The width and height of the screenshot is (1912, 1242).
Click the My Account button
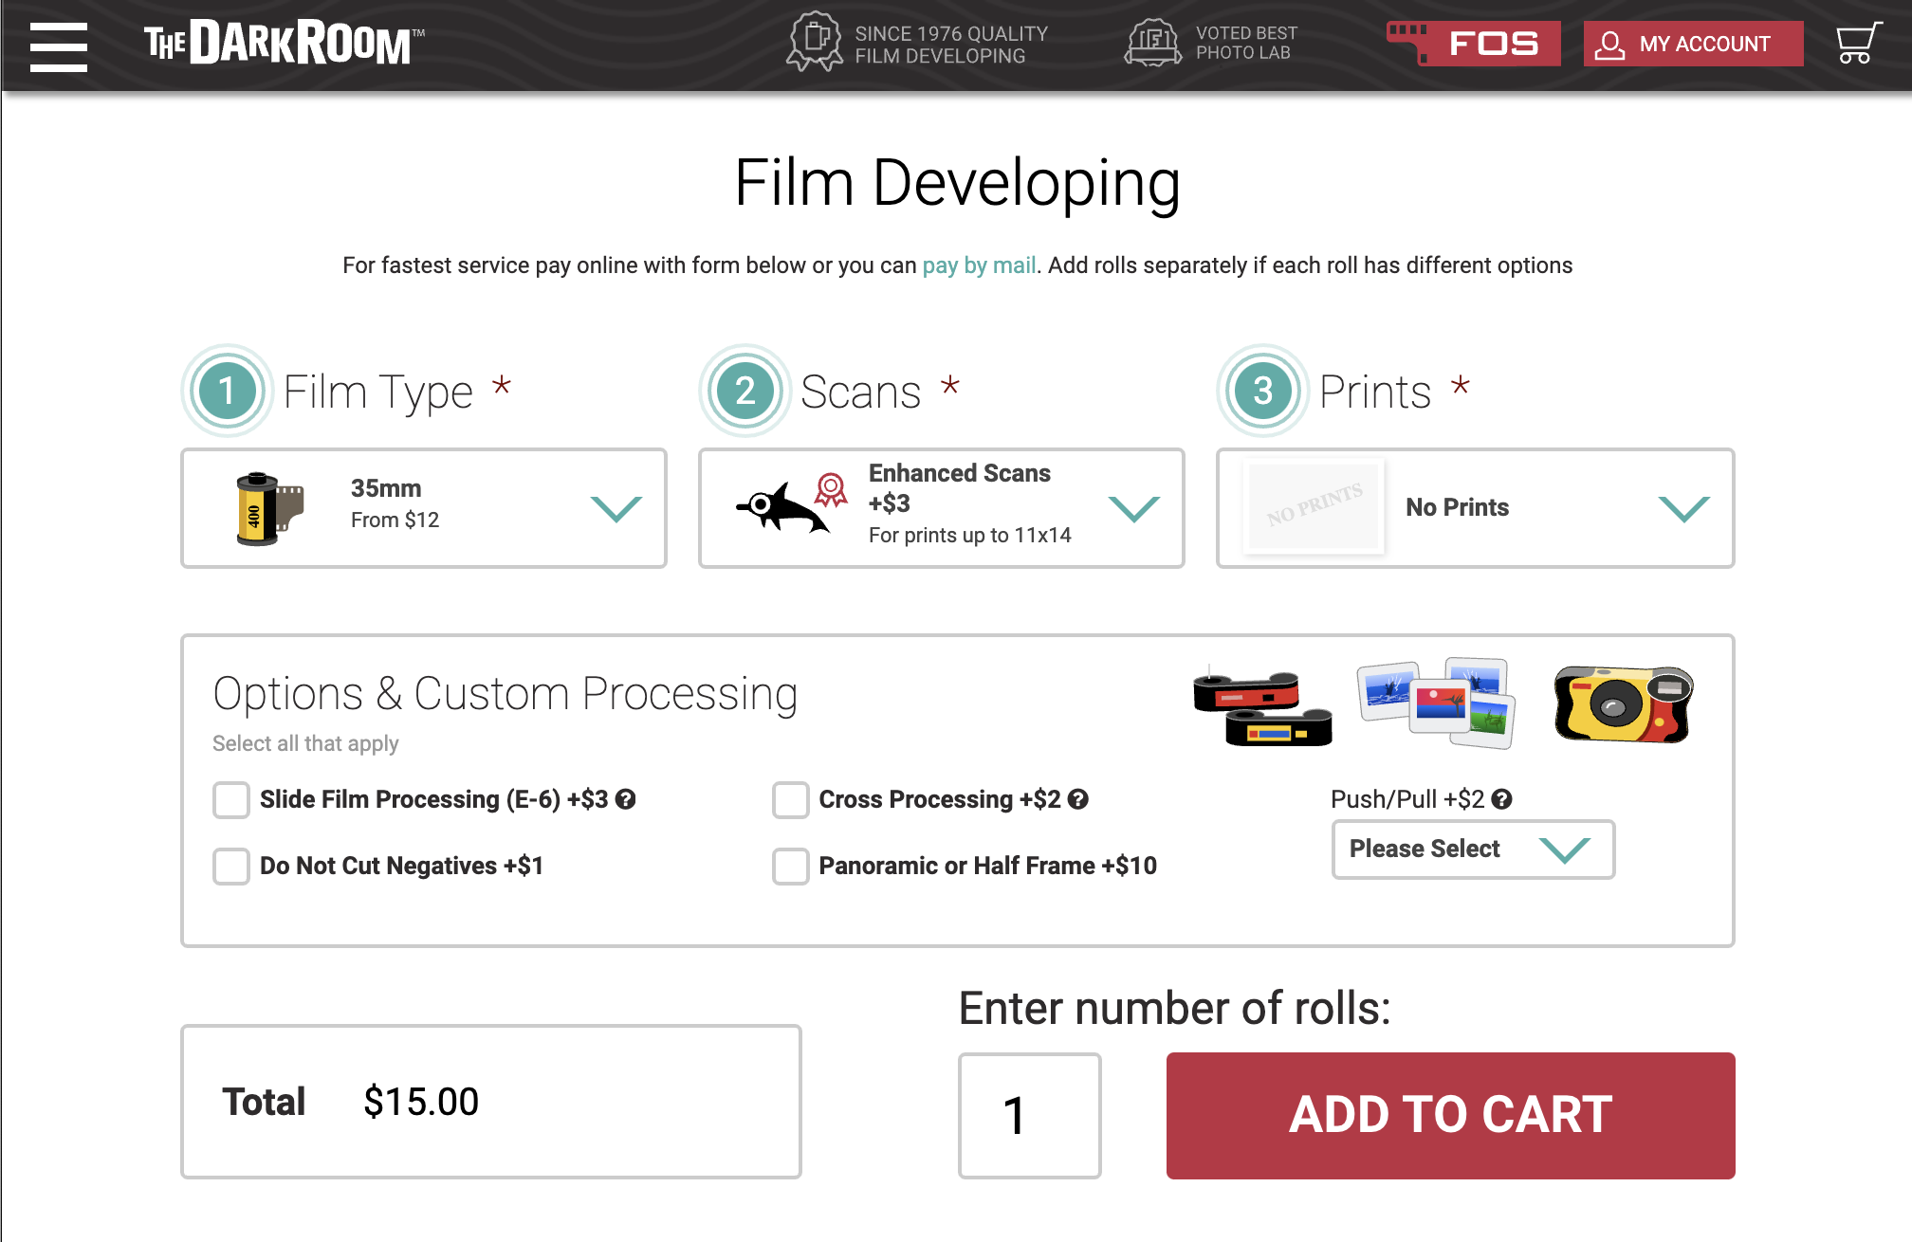[1693, 44]
